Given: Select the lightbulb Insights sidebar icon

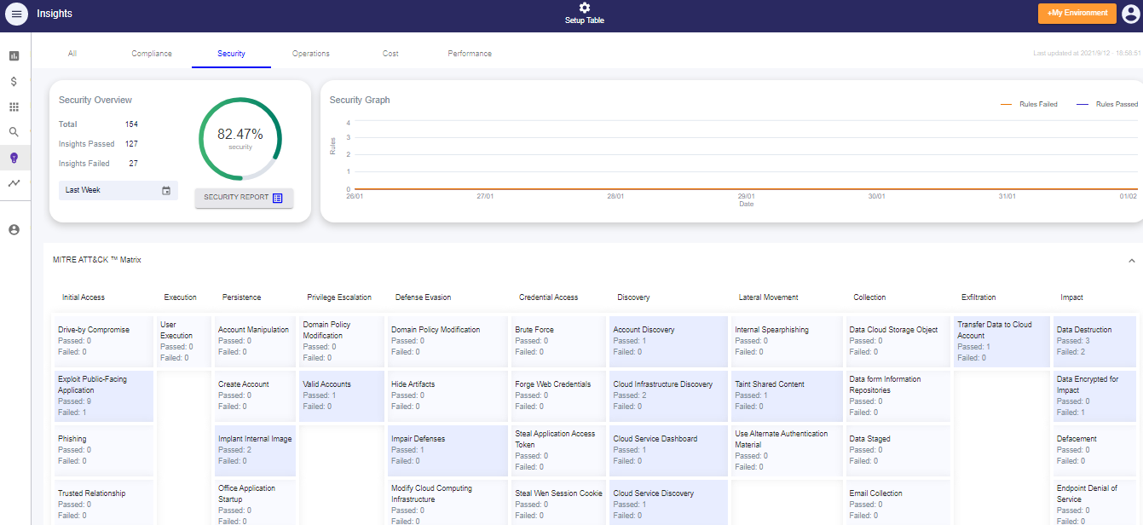Looking at the screenshot, I should coord(14,158).
